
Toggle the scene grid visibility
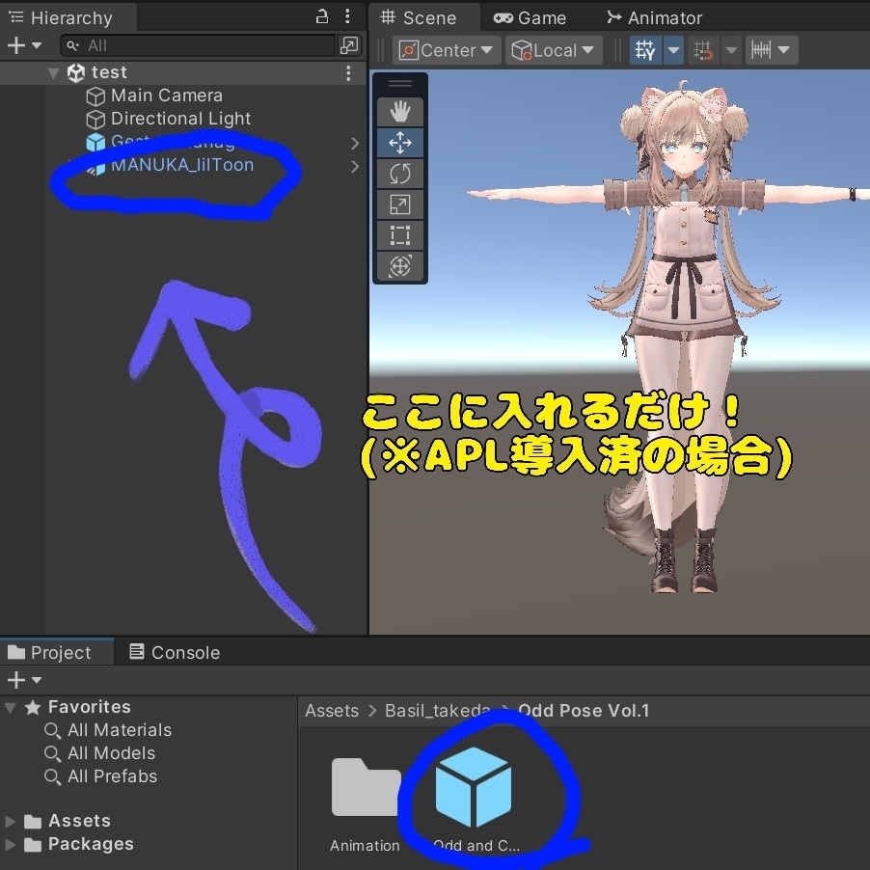coord(644,49)
